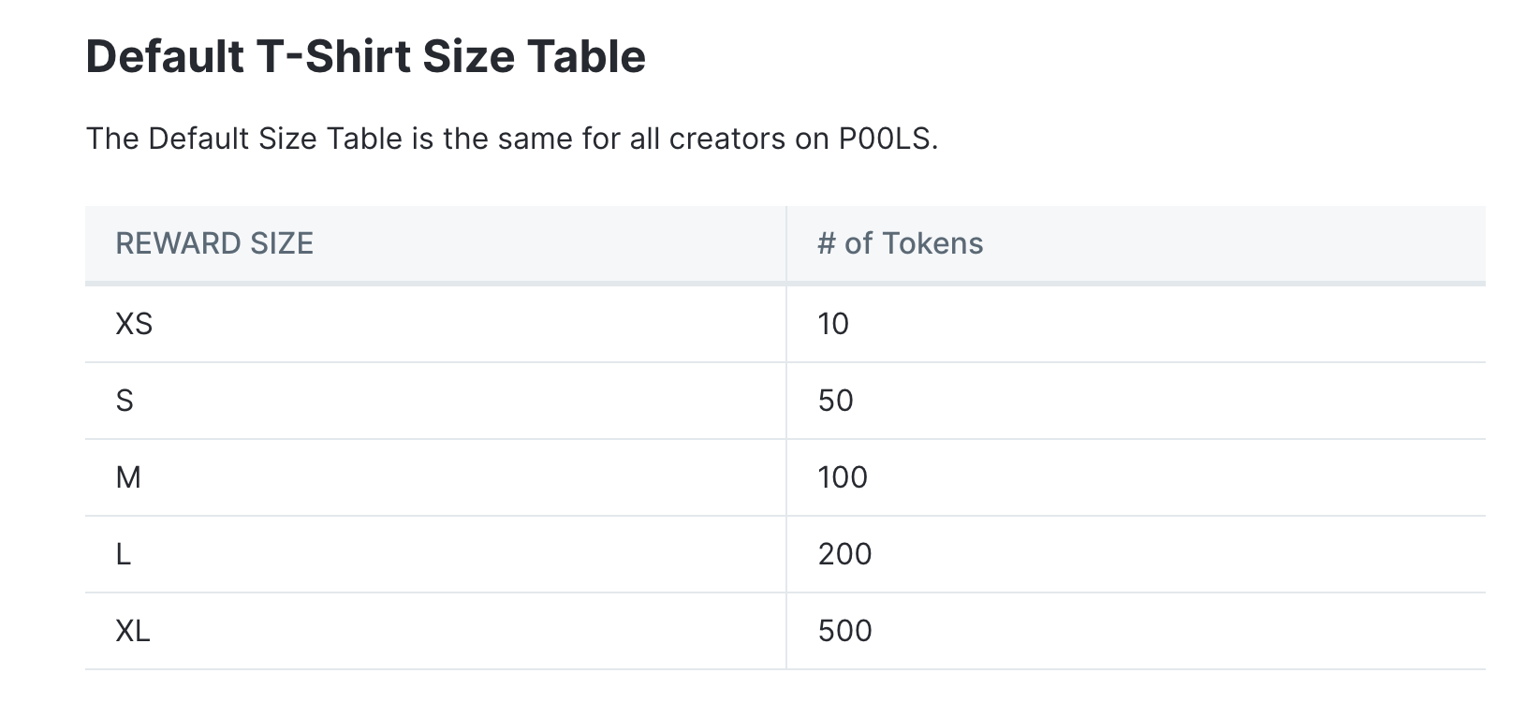Click the # of Tokens column header

click(900, 243)
